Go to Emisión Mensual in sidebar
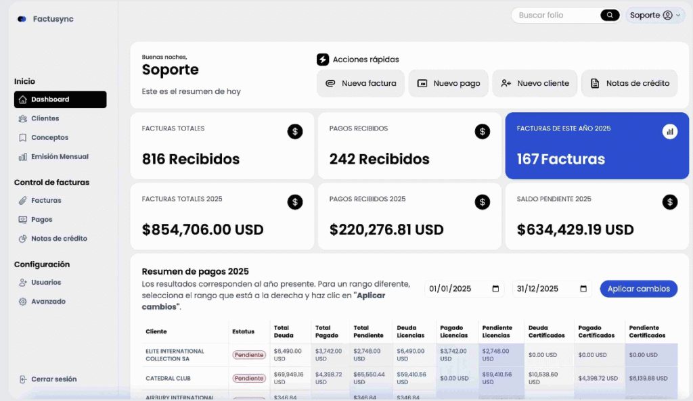The image size is (693, 401). pos(59,156)
